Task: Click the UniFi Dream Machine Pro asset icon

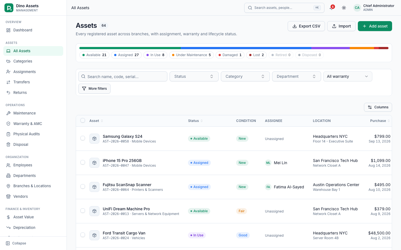Action: pyautogui.click(x=94, y=211)
